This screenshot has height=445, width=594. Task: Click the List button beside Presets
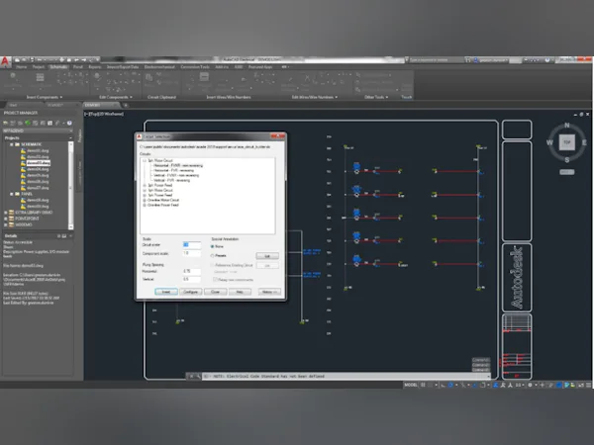pyautogui.click(x=267, y=256)
